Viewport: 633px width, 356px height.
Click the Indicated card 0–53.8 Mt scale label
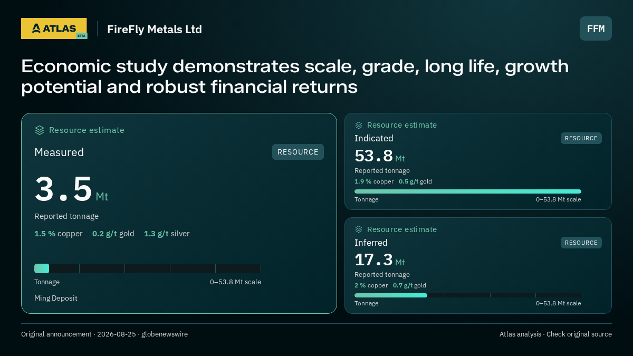click(x=559, y=199)
